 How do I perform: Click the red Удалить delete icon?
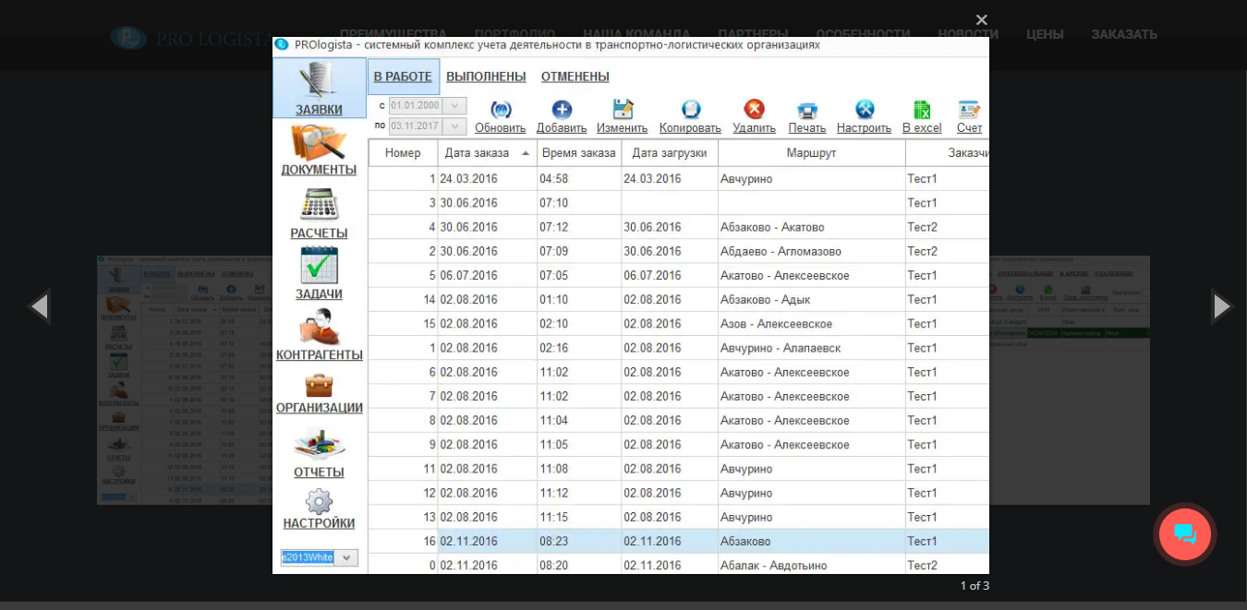pos(754,110)
